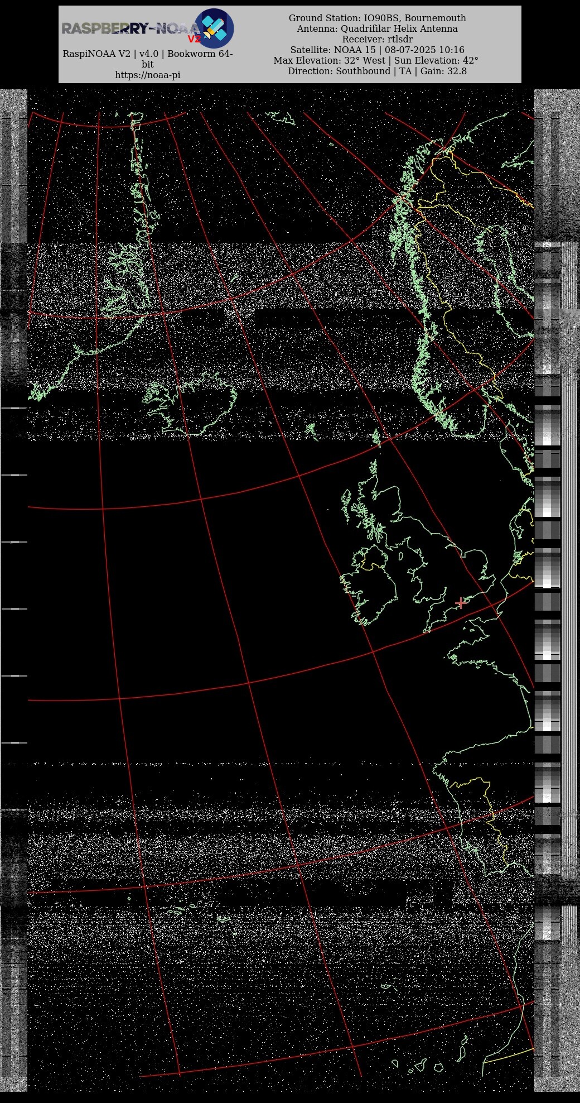580x1103 pixels.
Task: Select the 'Max Elevation: 32° West' line
Action: pos(376,60)
